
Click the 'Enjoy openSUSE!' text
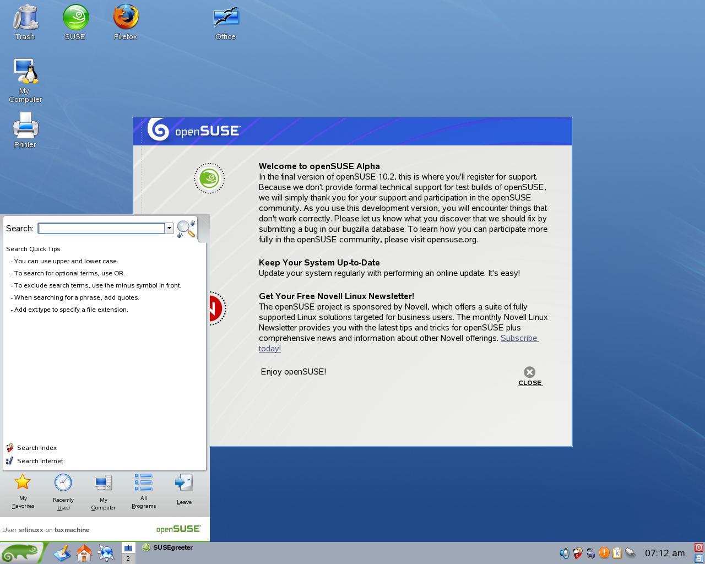pyautogui.click(x=294, y=372)
